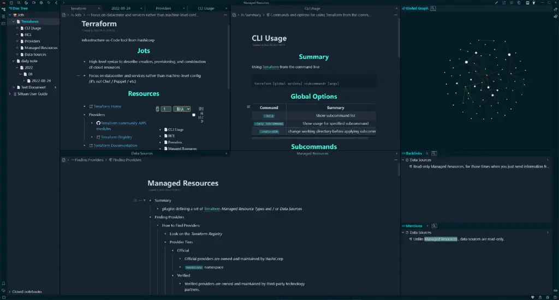Open the Outline panel icon in left dock
This screenshot has height=300, width=559.
pyautogui.click(x=3, y=16)
